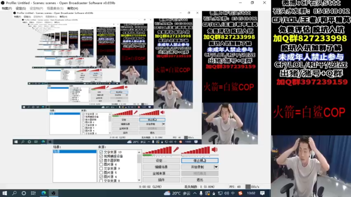Screen dimensions: 351x197
Task: Open system volume tray icon
Action: (x=226, y=193)
